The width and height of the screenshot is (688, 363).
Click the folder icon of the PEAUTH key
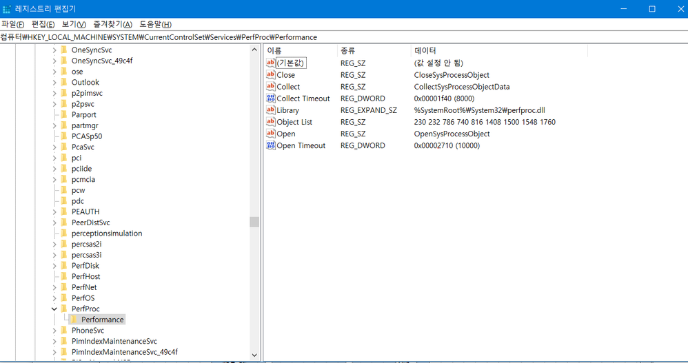tap(64, 211)
